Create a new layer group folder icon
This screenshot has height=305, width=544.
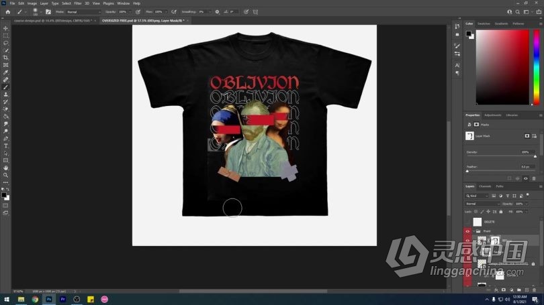coord(519,290)
